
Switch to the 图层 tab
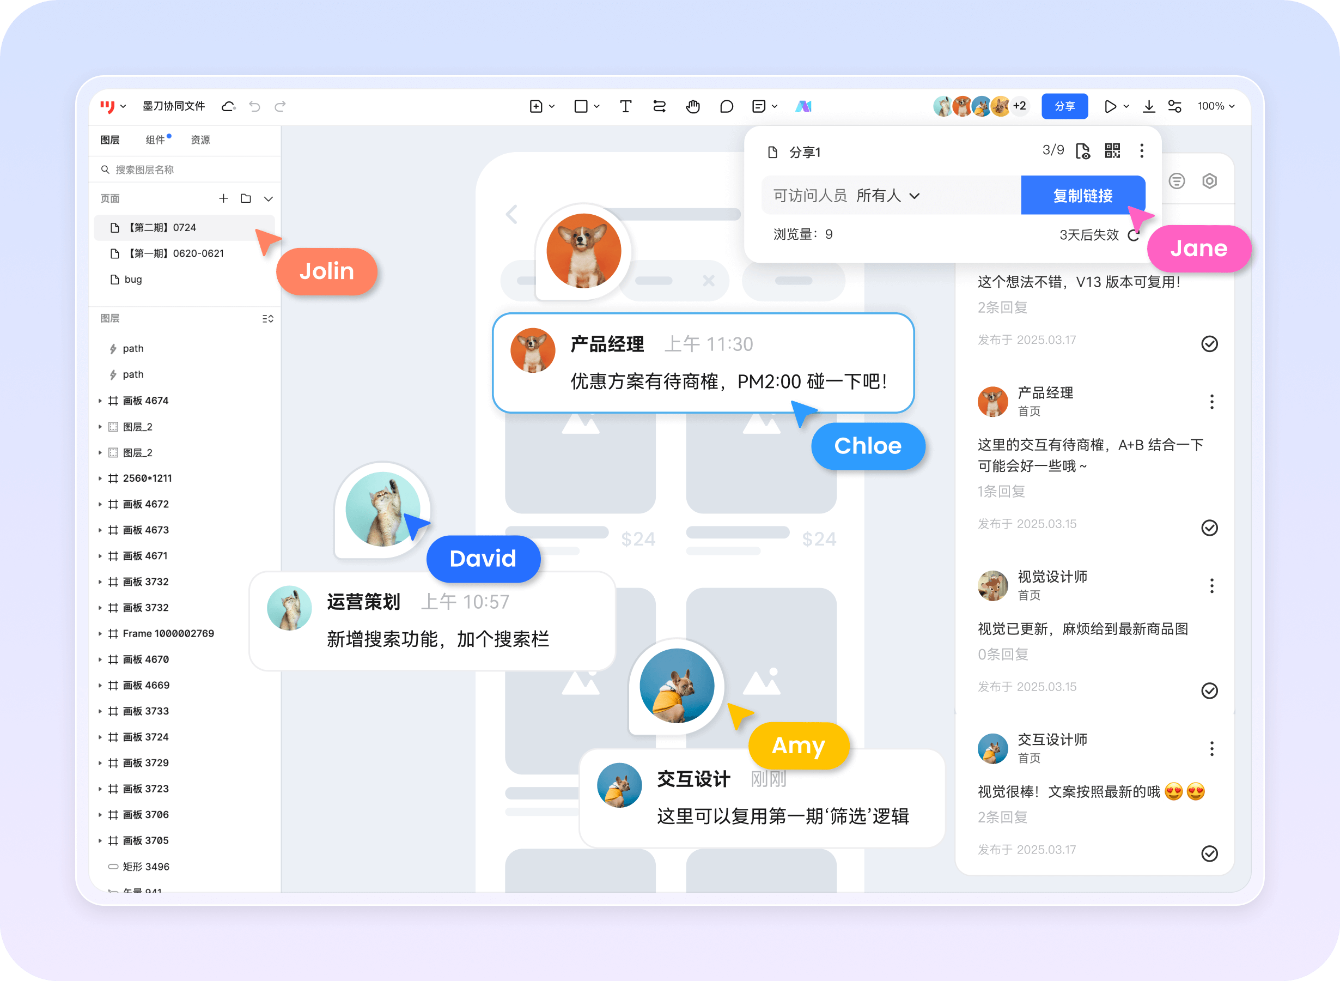click(110, 140)
